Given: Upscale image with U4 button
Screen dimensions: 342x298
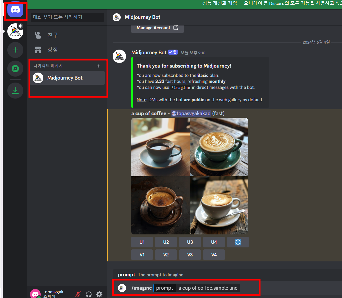Looking at the screenshot, I should [214, 242].
